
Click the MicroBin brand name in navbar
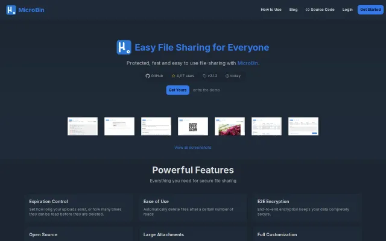31,10
